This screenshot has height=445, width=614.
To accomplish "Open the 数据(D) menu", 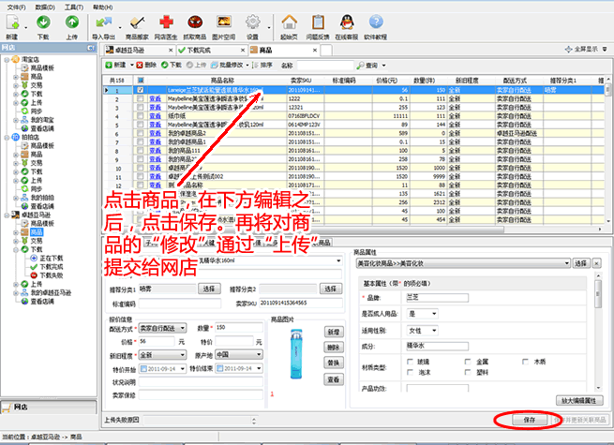I will 45,7.
